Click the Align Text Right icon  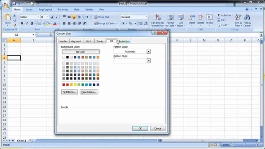[x=74, y=23]
